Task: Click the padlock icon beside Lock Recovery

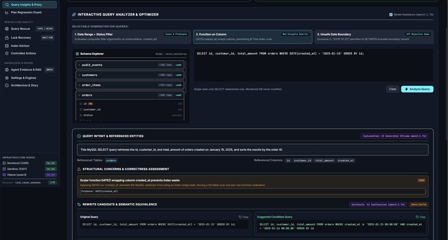Action: pyautogui.click(x=7, y=38)
